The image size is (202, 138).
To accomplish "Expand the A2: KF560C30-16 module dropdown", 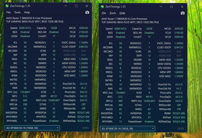I will pos(32,128).
